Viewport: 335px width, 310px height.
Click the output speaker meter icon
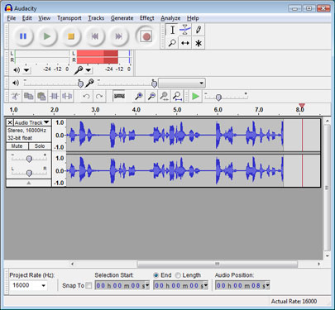(17, 70)
